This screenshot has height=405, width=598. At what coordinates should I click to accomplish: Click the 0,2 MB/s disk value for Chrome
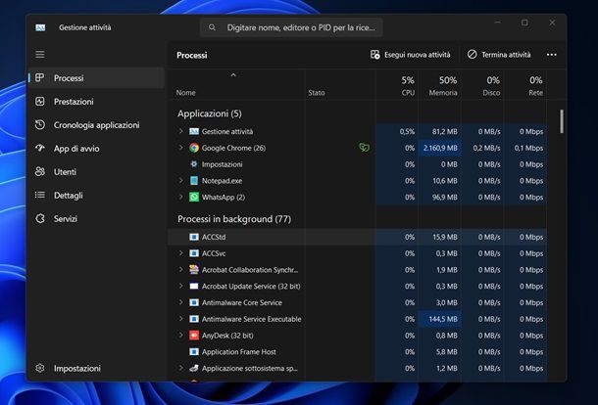pyautogui.click(x=486, y=148)
